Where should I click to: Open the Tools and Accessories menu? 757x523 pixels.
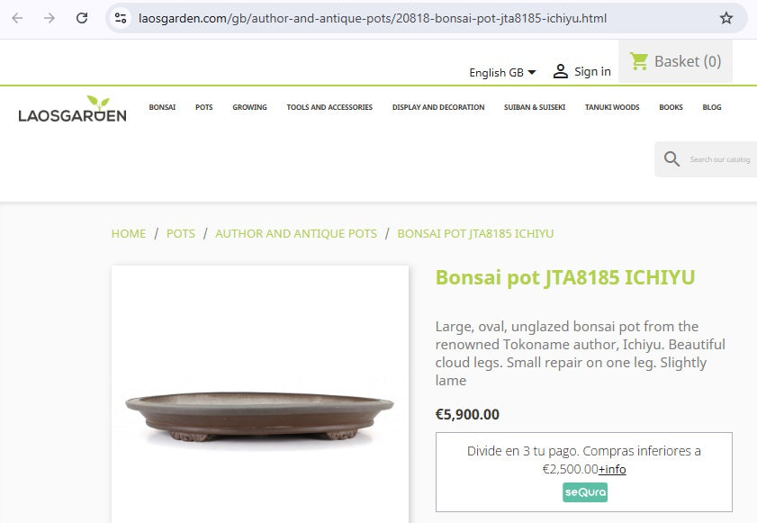[329, 107]
